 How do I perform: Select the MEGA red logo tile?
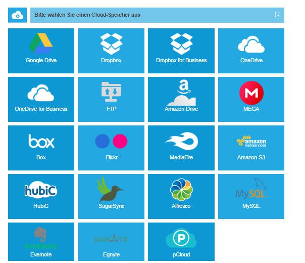point(251,99)
